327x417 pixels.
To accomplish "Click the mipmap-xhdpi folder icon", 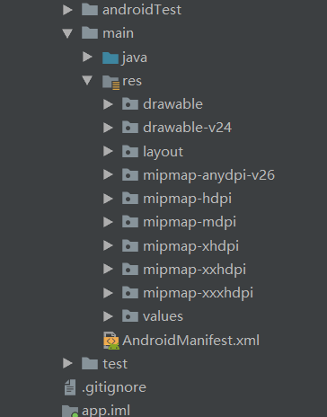I will [x=130, y=245].
